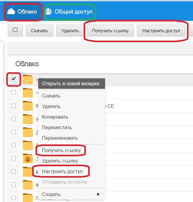Choose Открыть в новой вкладке in context menu

tap(71, 84)
